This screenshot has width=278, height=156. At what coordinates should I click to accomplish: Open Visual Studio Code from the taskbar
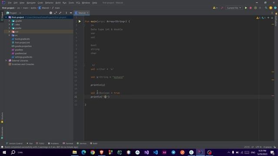156,152
